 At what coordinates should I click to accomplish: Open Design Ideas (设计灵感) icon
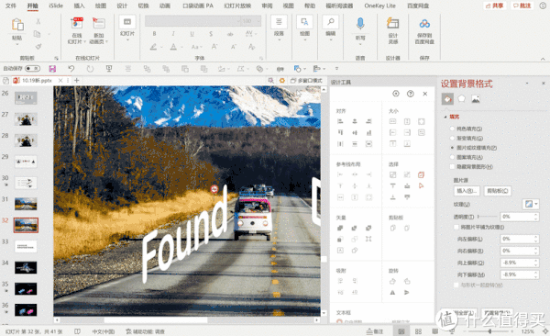click(x=393, y=24)
